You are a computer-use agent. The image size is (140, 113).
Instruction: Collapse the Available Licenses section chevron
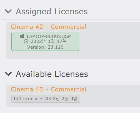pos(8,74)
